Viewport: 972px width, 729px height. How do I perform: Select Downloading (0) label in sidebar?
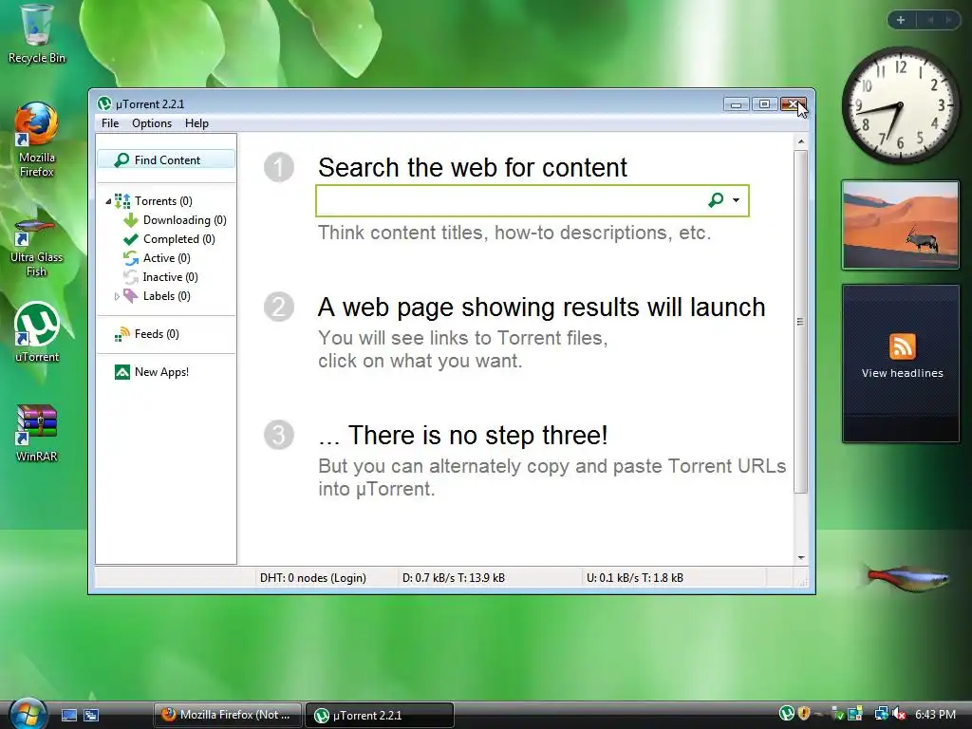(x=185, y=220)
